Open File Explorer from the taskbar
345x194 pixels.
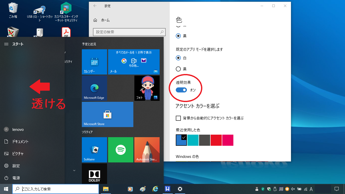tap(106, 189)
